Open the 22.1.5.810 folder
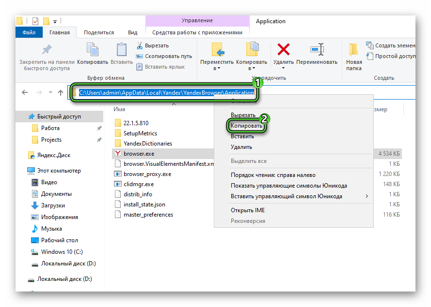 136,123
